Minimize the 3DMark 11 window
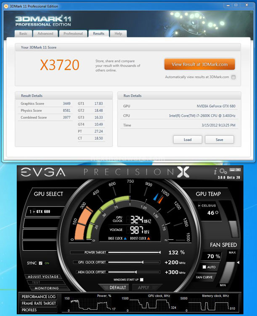The image size is (257, 316). (228, 5)
